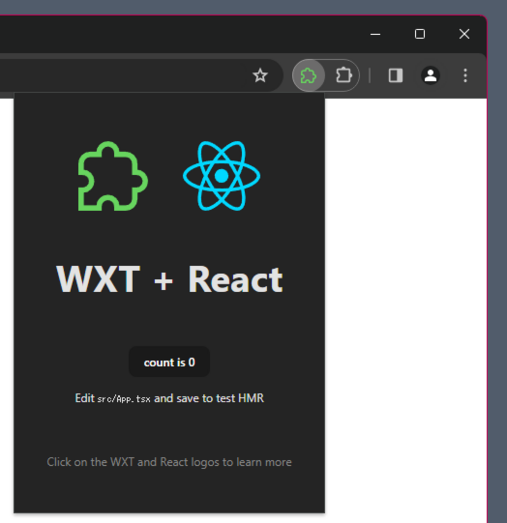Click the green WXT extension toolbar icon
This screenshot has width=507, height=523.
308,76
